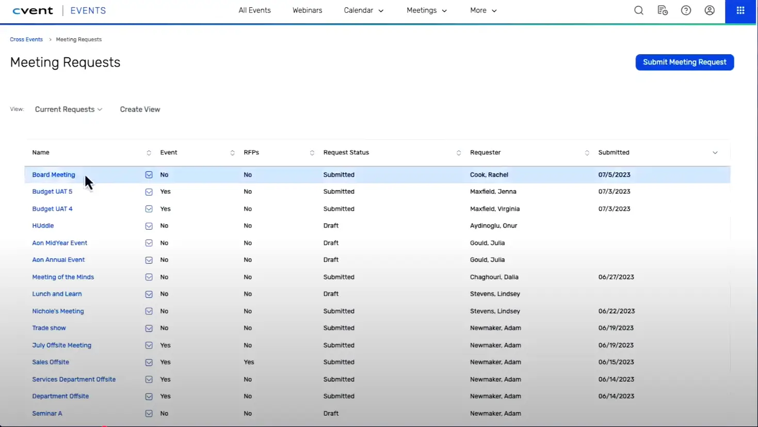Open the Seminar A link
Screen dimensions: 758x427
click(x=47, y=413)
